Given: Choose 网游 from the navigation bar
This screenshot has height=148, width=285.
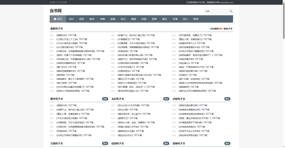Looking at the screenshot, I should [133, 19].
